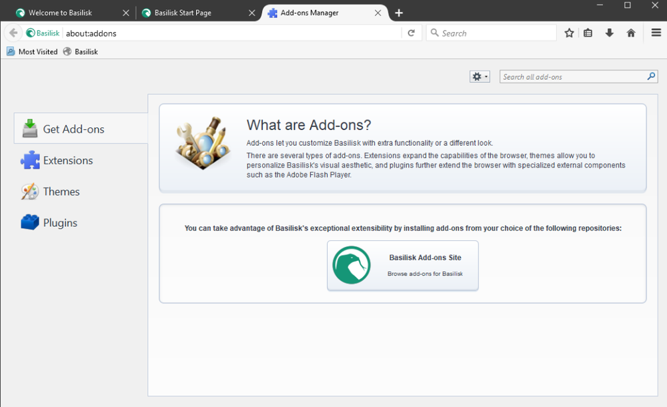Viewport: 667px width, 407px height.
Task: Open the Most Visited bookmarks folder
Action: coord(32,51)
